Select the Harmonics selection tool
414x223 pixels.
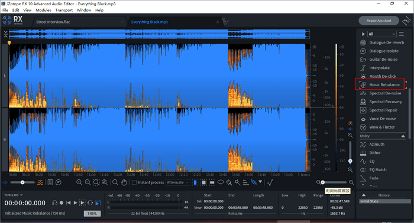click(245, 182)
